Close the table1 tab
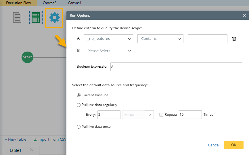Image resolution: width=249 pixels, height=155 pixels. 32,150
